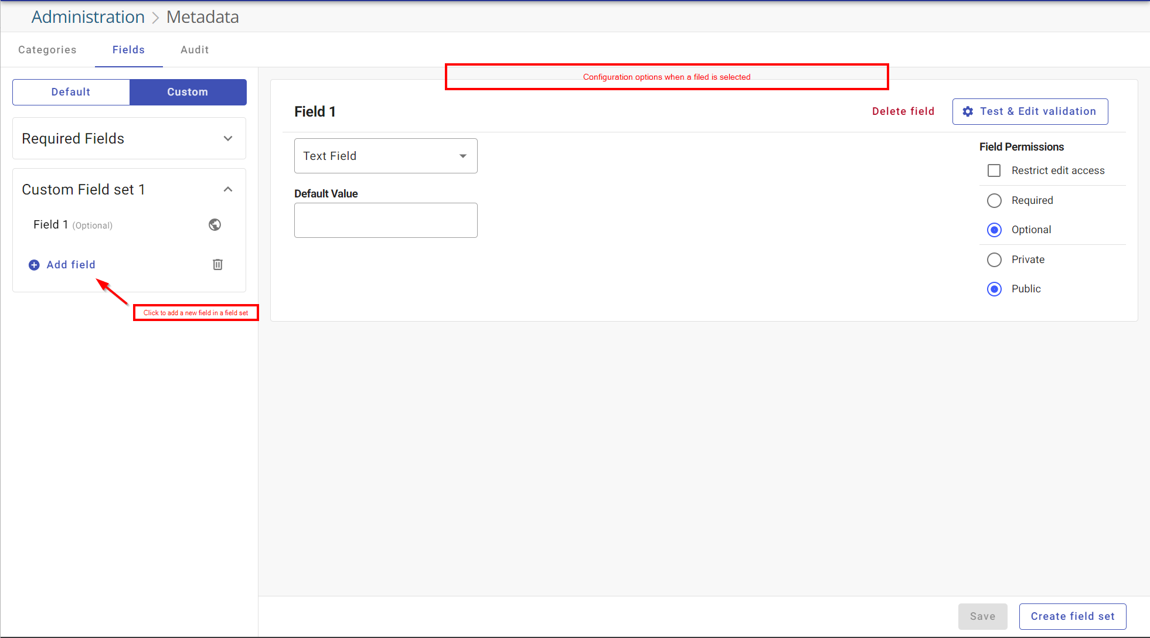Click the Required Fields section title
This screenshot has height=638, width=1150.
(x=73, y=139)
